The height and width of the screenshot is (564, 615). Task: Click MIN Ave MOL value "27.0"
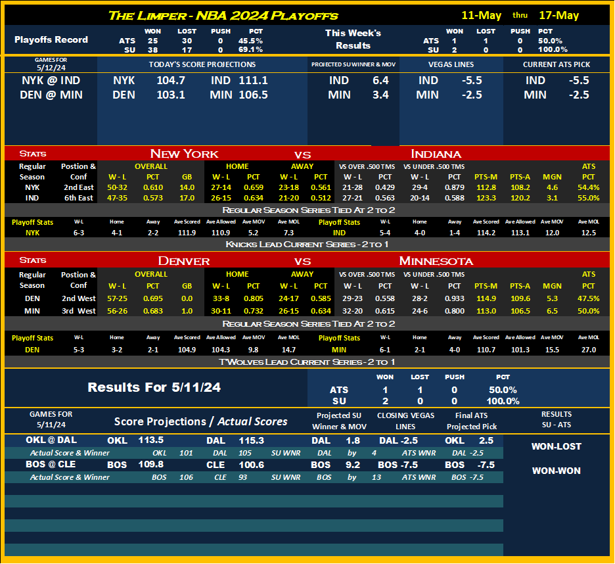coord(588,350)
